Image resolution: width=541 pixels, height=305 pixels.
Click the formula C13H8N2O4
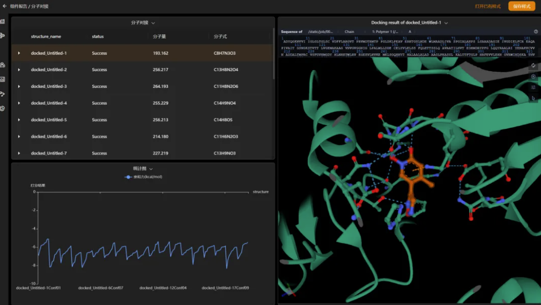click(226, 70)
